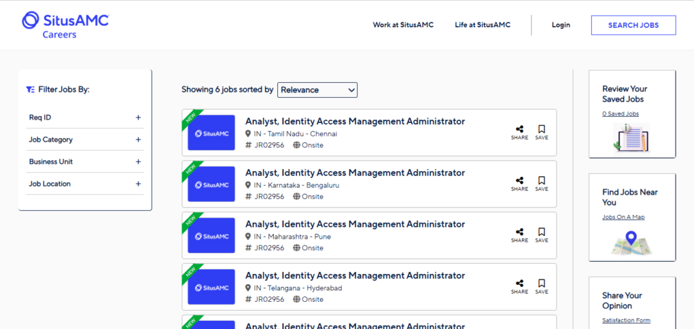Click the map pin illustration
Viewport: 694px width, 329px height.
(632, 243)
